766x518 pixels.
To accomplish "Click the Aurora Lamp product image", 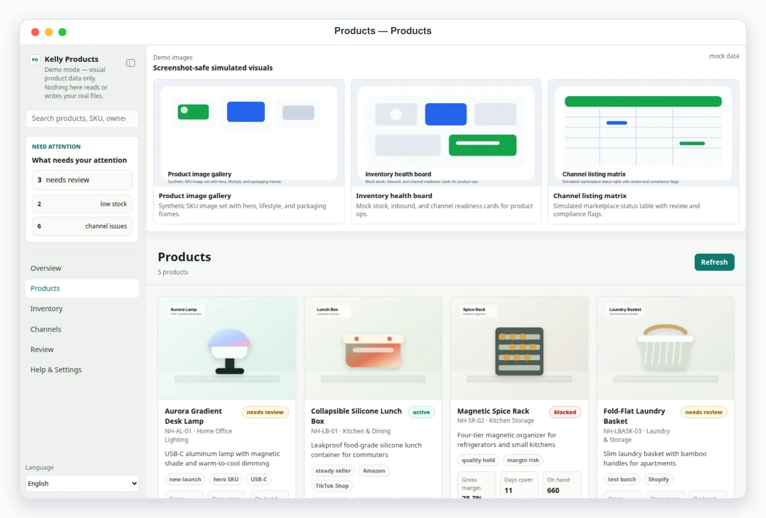I will click(227, 348).
